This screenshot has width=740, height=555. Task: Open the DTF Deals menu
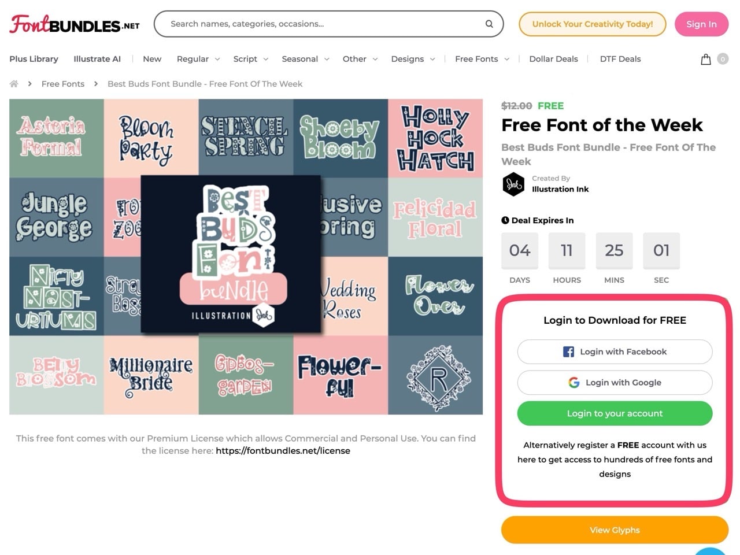[x=620, y=58]
